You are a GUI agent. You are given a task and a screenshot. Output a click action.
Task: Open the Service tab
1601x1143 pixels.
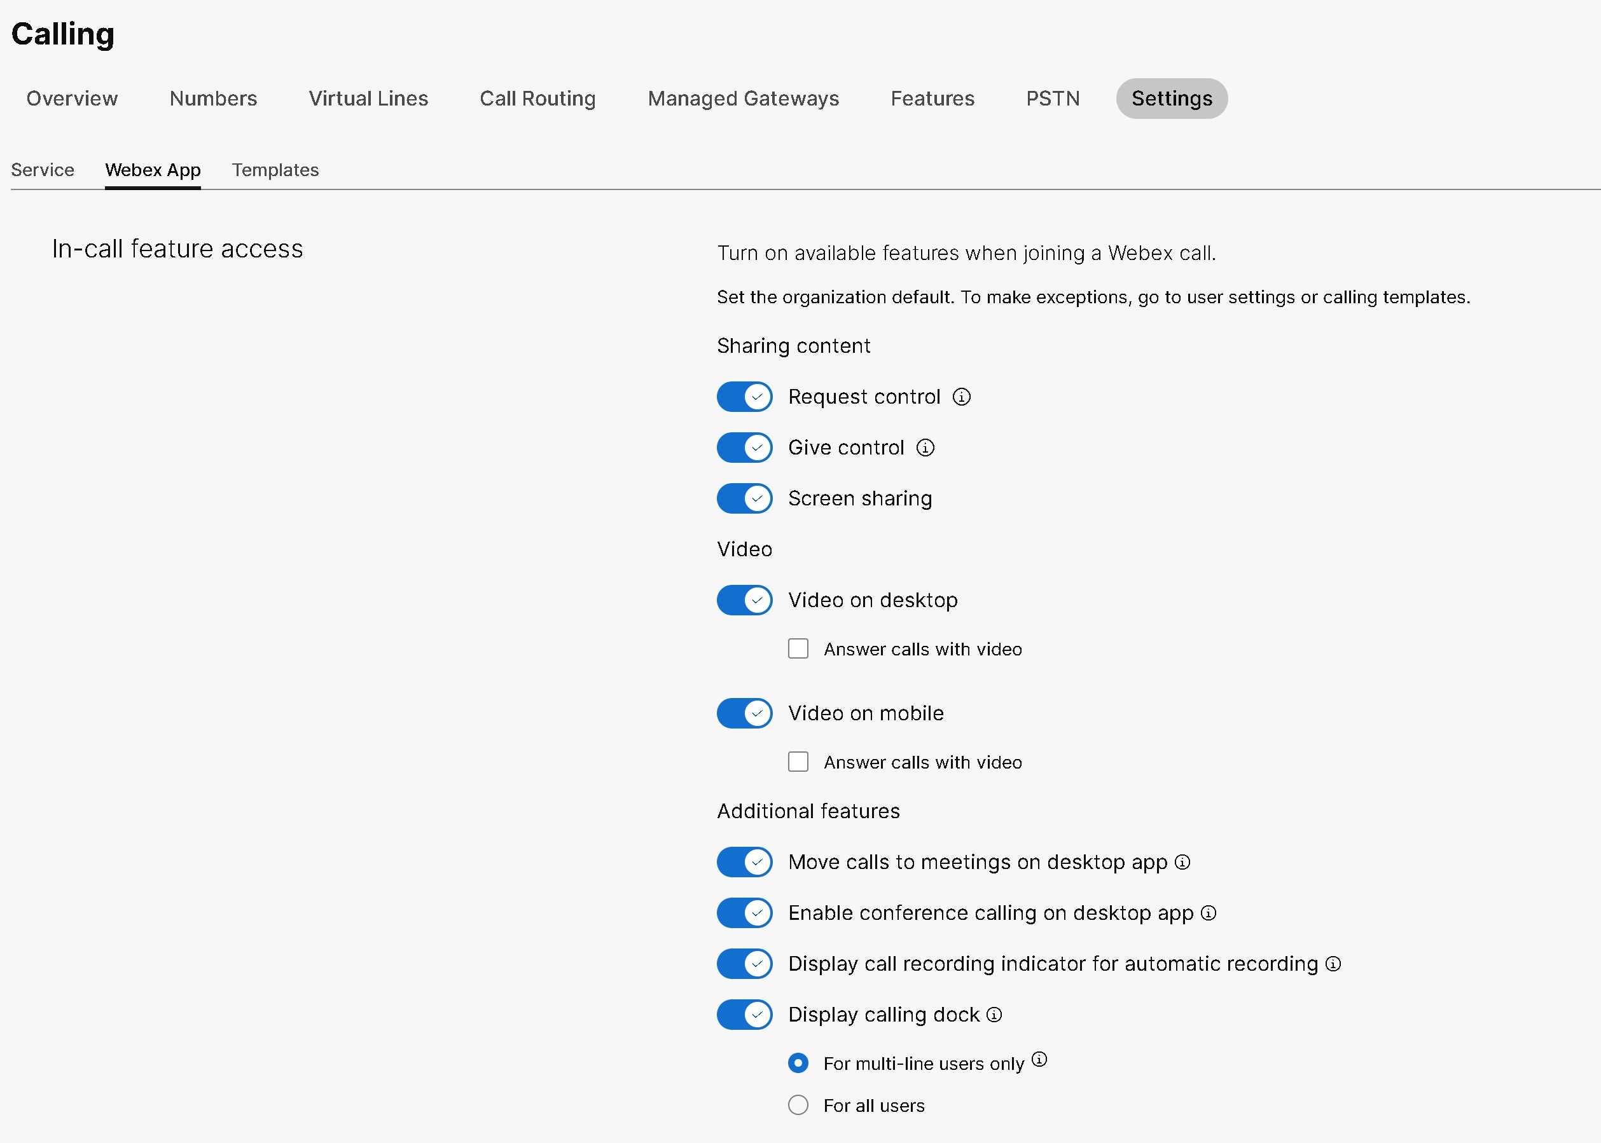(42, 170)
